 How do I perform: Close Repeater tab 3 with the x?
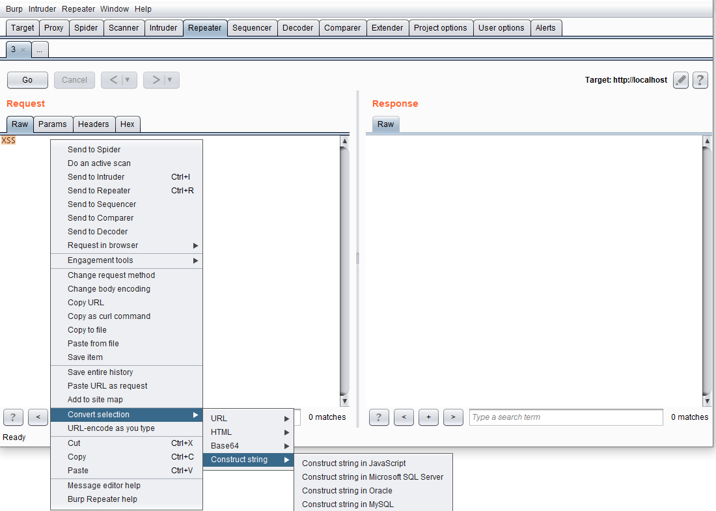click(23, 49)
